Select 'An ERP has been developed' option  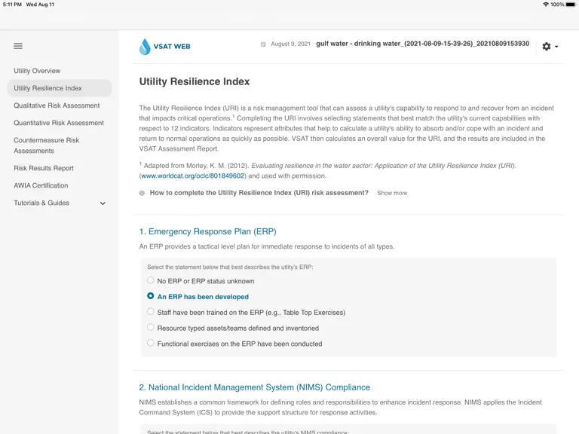click(x=150, y=296)
